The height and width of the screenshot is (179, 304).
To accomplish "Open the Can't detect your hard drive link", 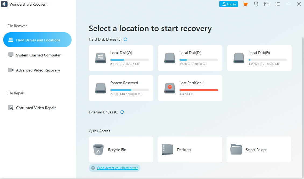I will [117, 168].
